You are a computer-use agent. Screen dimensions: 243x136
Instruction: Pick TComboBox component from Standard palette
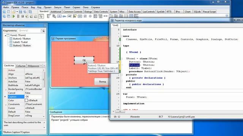pos(100,16)
